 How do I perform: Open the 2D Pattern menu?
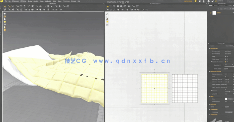click(23, 1)
